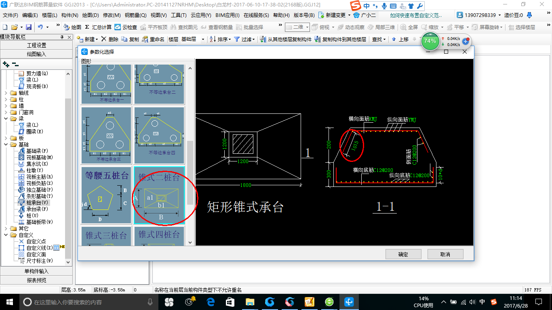Expand the 柱 folder
The width and height of the screenshot is (552, 310).
6,99
